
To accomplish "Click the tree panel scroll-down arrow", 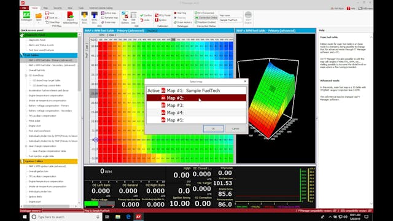I will [x=79, y=203].
